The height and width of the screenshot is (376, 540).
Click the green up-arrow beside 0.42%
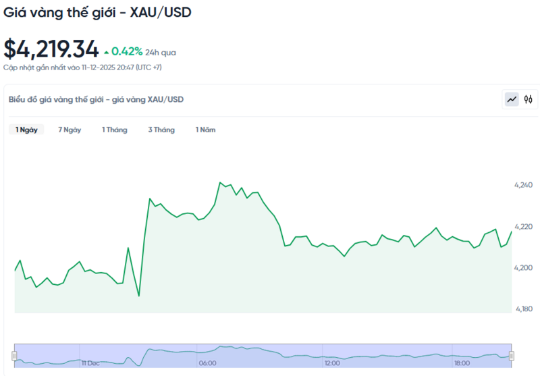[x=106, y=51]
